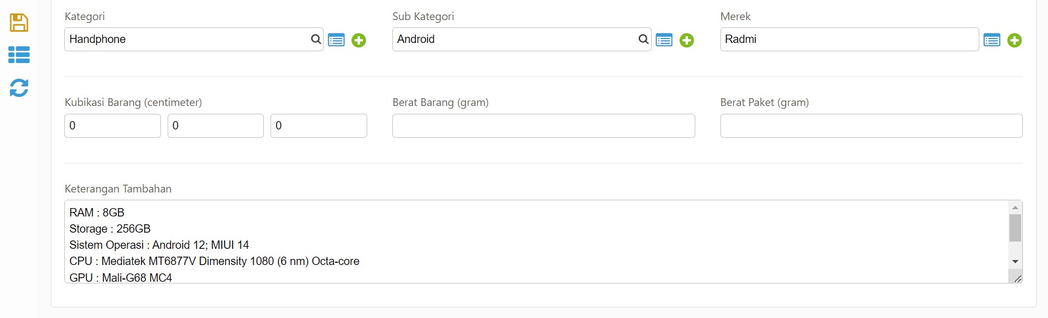
Task: Open the Kategori list browse icon
Action: tap(336, 40)
